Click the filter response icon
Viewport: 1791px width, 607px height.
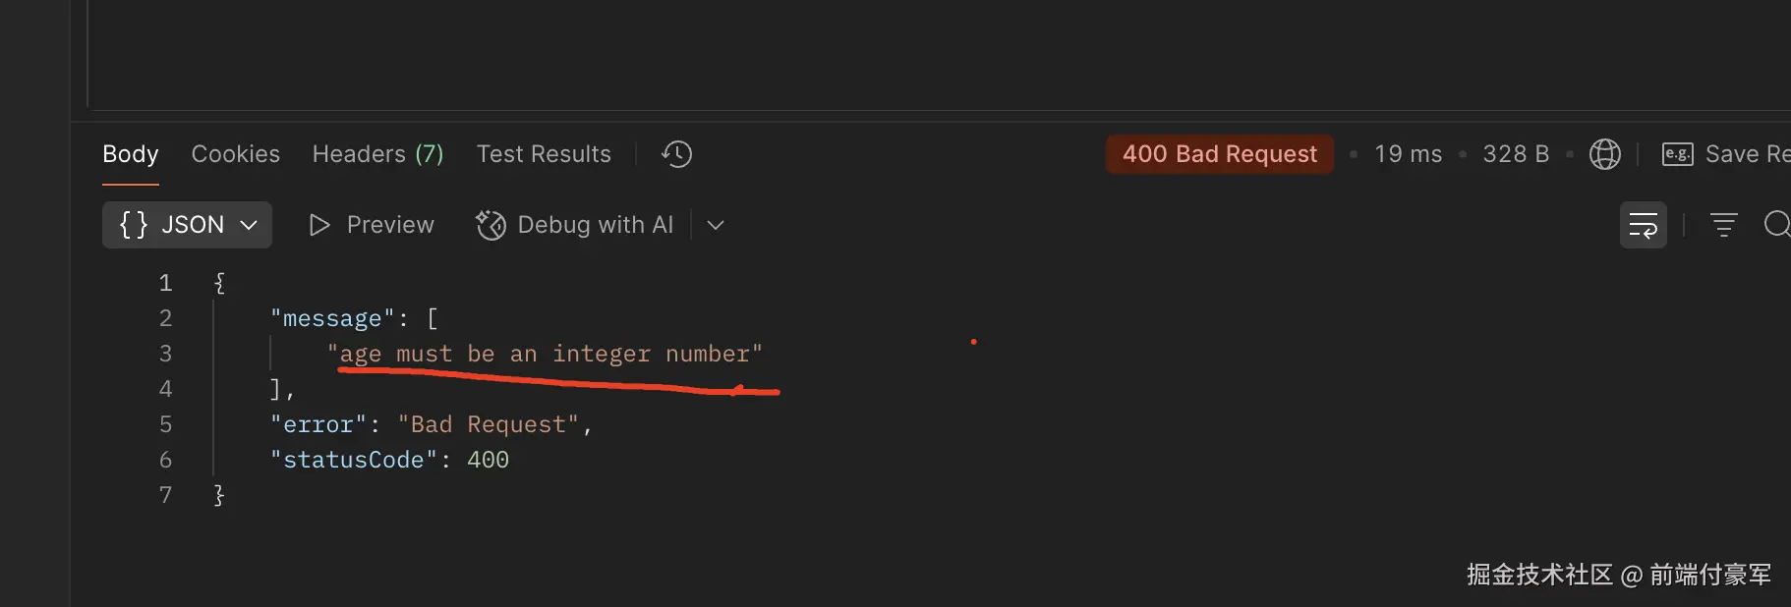coord(1723,225)
